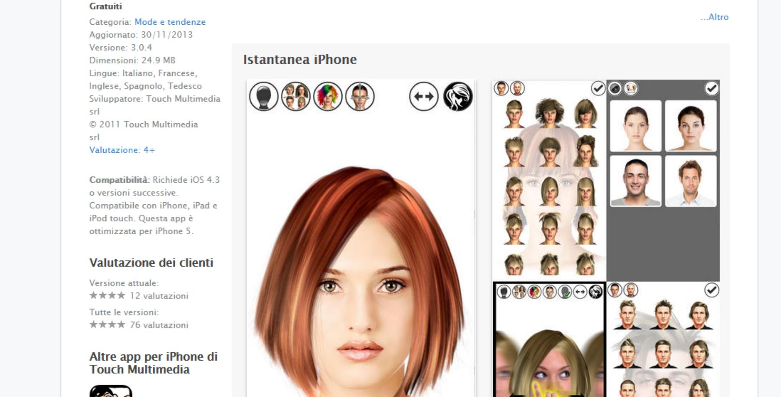
Task: Expand description with ...Altro link
Action: [714, 17]
